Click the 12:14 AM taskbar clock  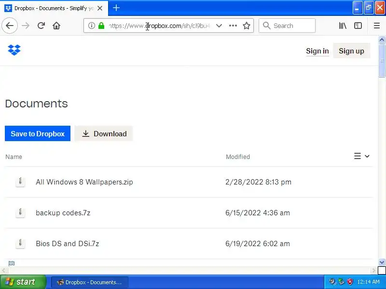[x=368, y=282]
